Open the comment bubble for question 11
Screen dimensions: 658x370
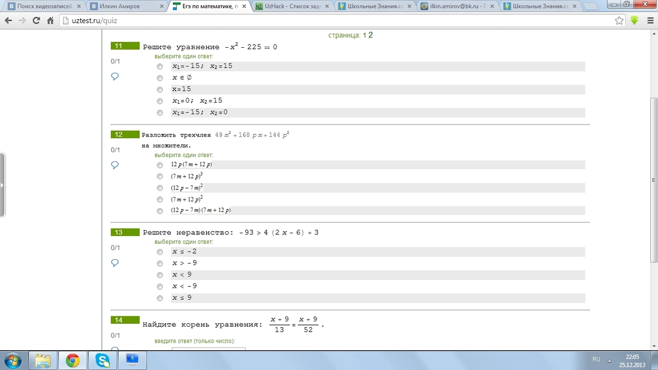pyautogui.click(x=115, y=76)
